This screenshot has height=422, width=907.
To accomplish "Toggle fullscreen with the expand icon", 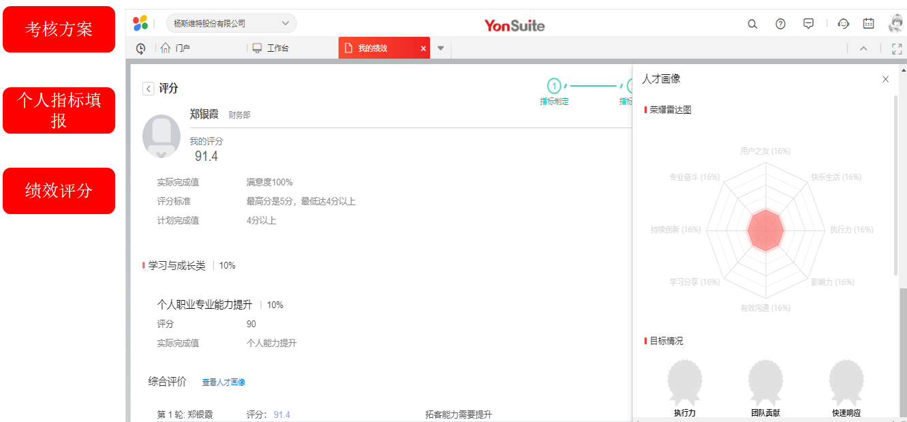I will pos(896,48).
